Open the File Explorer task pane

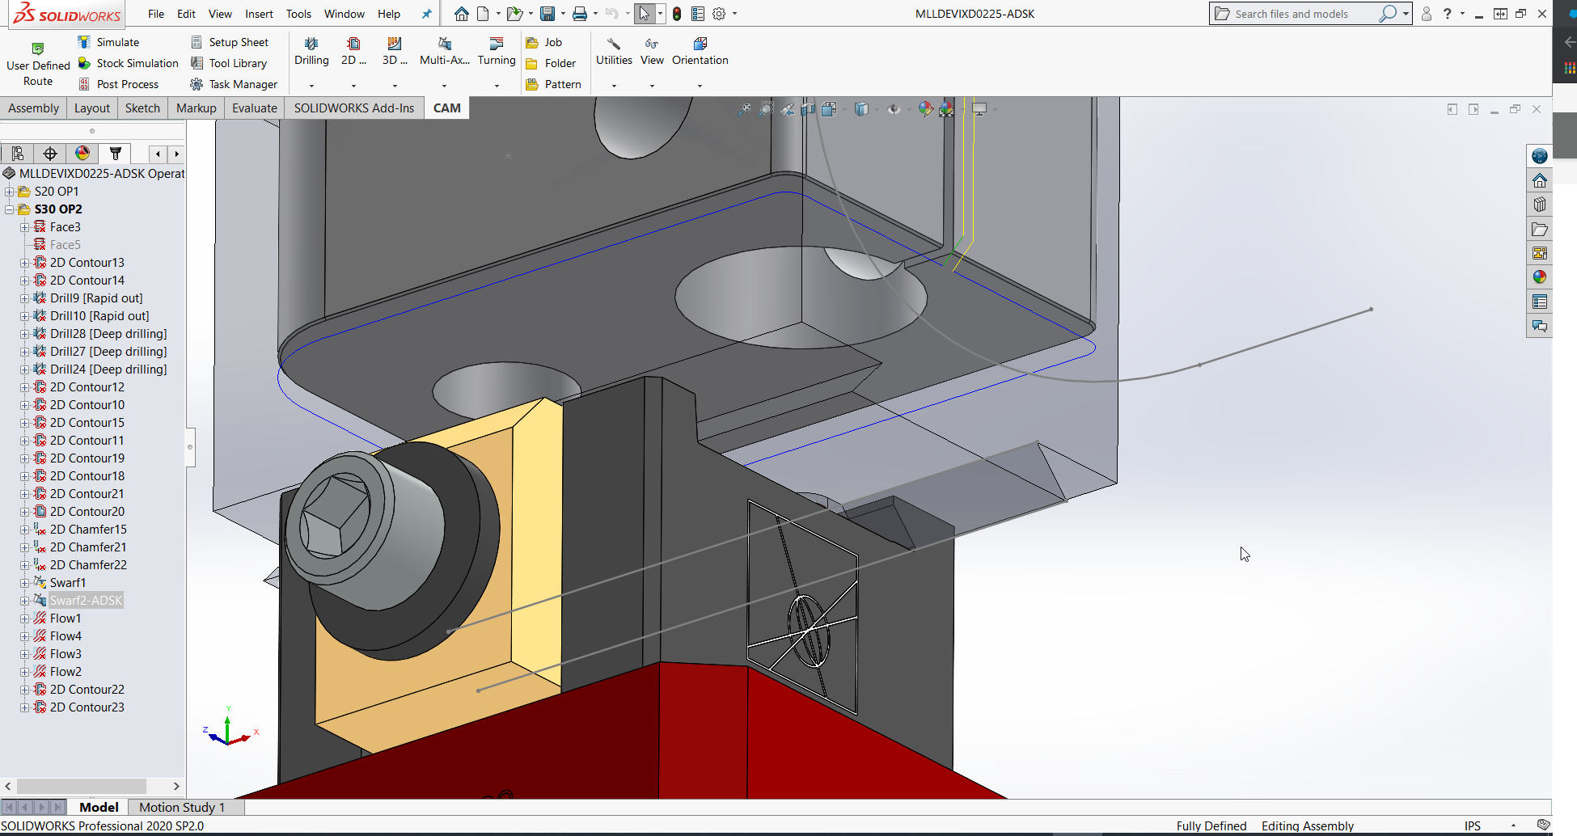click(x=1539, y=229)
